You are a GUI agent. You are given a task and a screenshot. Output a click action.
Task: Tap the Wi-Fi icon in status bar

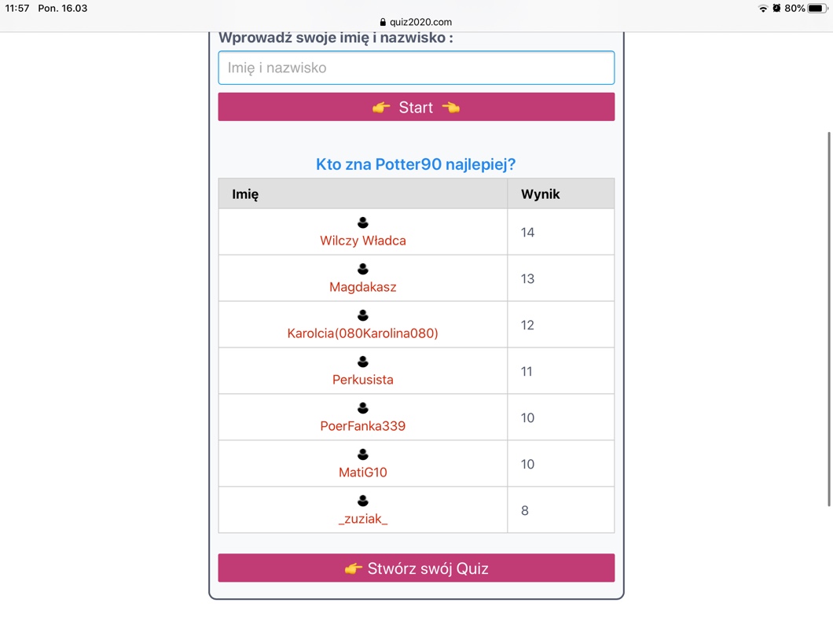click(762, 9)
